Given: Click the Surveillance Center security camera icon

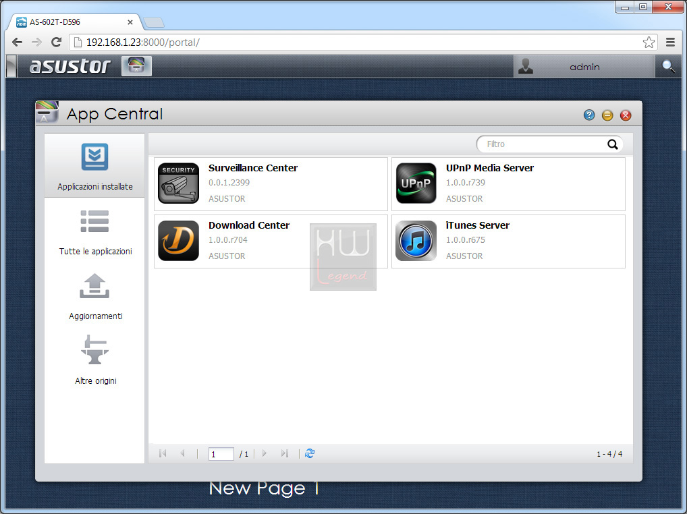Looking at the screenshot, I should tap(178, 183).
